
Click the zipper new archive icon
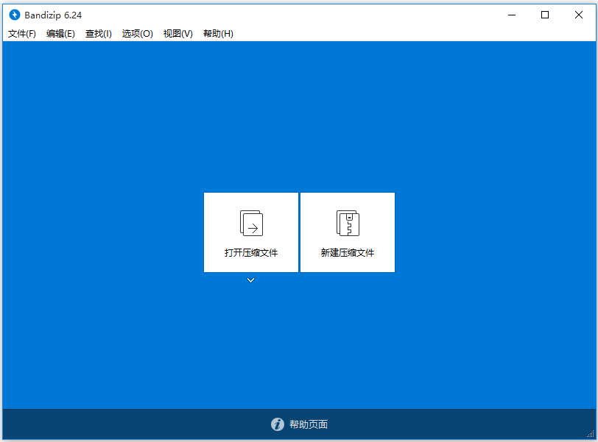point(347,222)
